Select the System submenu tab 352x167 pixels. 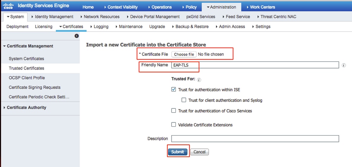tap(16, 17)
